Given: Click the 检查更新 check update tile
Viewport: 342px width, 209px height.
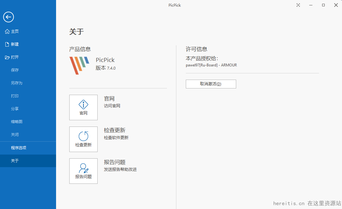Looking at the screenshot, I should pyautogui.click(x=83, y=139).
